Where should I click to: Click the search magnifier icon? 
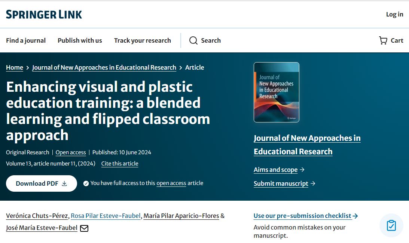click(x=193, y=40)
